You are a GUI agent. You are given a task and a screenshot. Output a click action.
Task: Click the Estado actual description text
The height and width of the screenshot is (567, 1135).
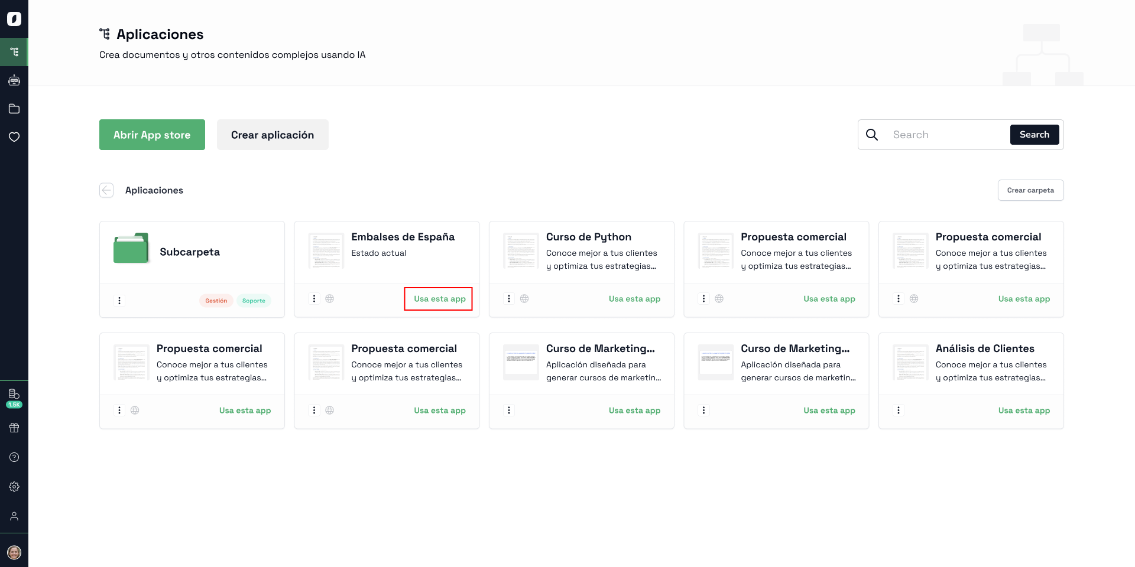[x=379, y=253]
